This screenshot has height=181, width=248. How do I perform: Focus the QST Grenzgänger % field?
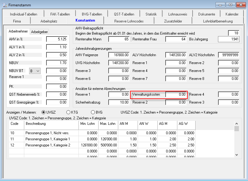click(x=57, y=102)
